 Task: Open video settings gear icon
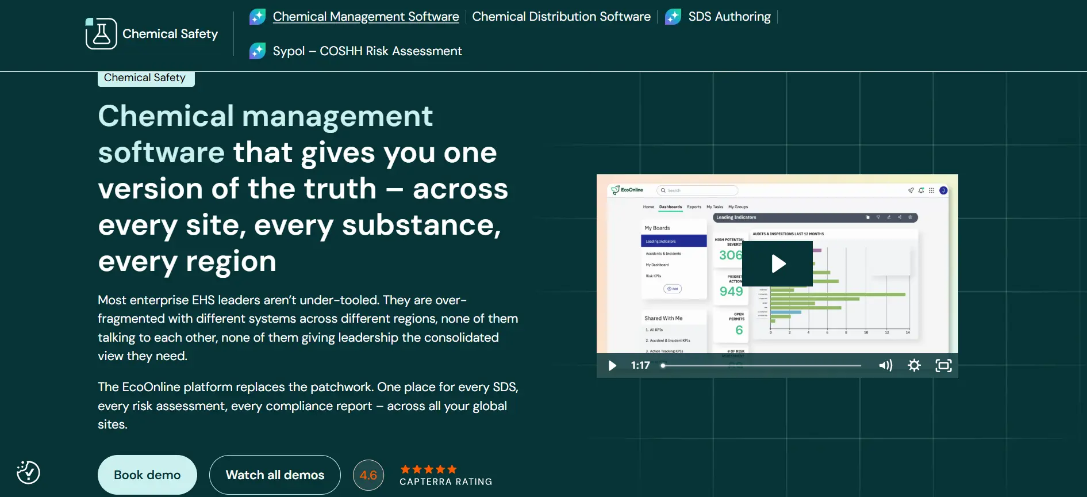point(914,365)
